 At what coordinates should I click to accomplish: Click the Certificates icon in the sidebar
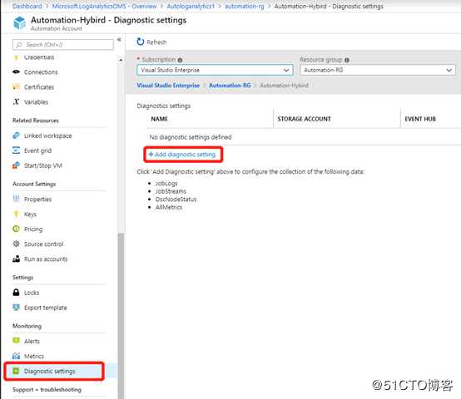[x=16, y=87]
